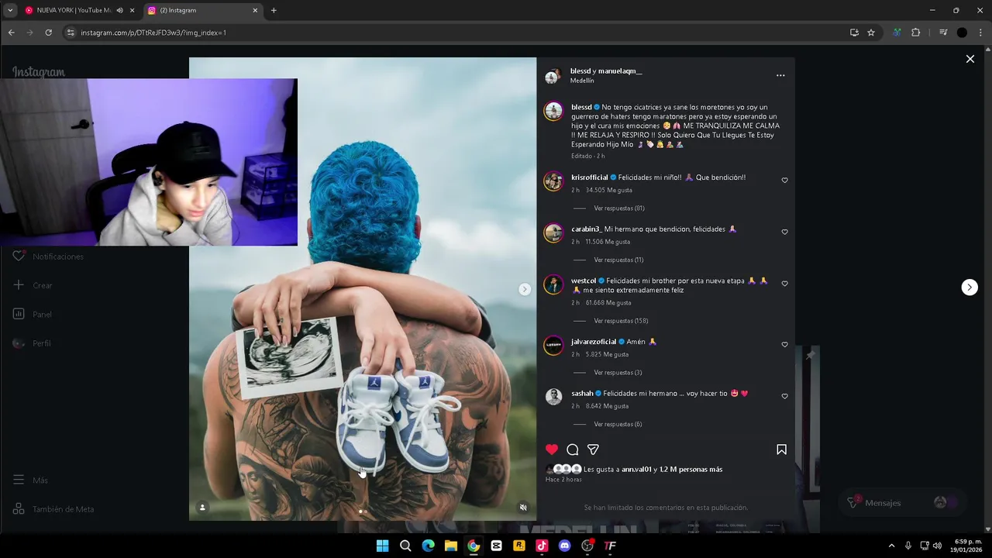
Task: Open the Medellín location link
Action: [582, 81]
